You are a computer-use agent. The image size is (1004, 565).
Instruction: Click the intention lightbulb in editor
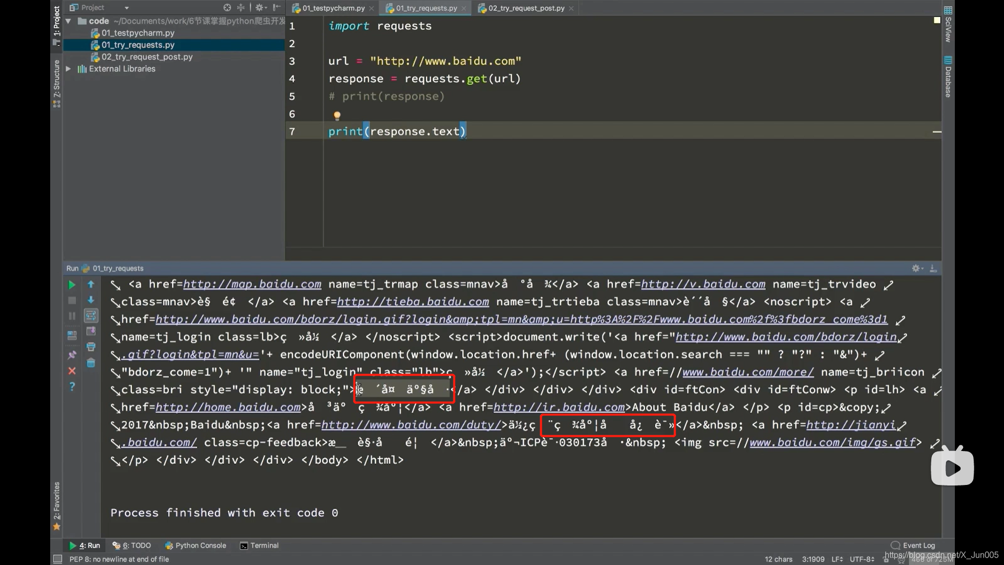[x=337, y=116]
